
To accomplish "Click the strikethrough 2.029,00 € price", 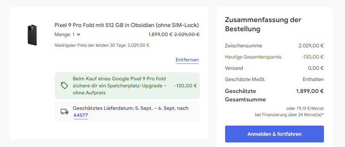I will pos(187,34).
